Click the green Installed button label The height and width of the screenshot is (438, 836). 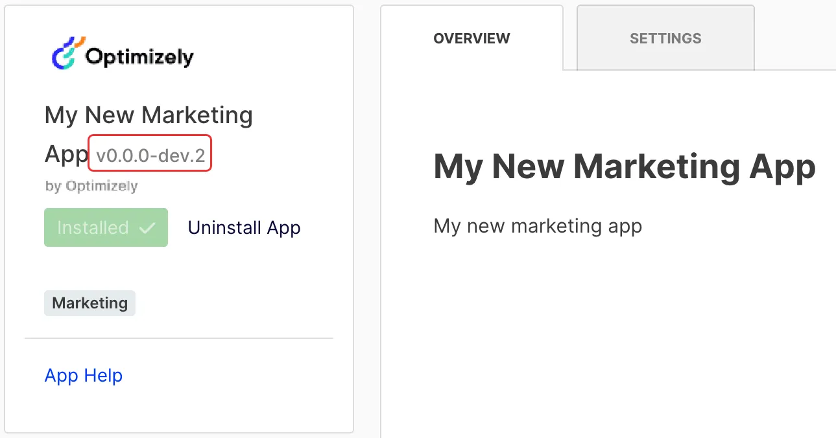93,227
